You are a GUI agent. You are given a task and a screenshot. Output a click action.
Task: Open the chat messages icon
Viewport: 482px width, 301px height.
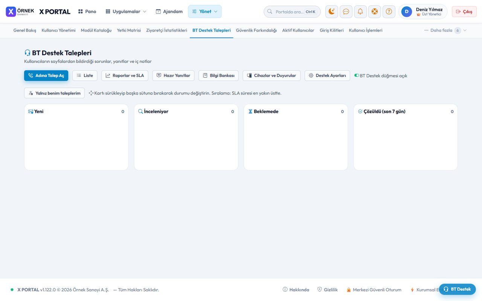point(346,12)
